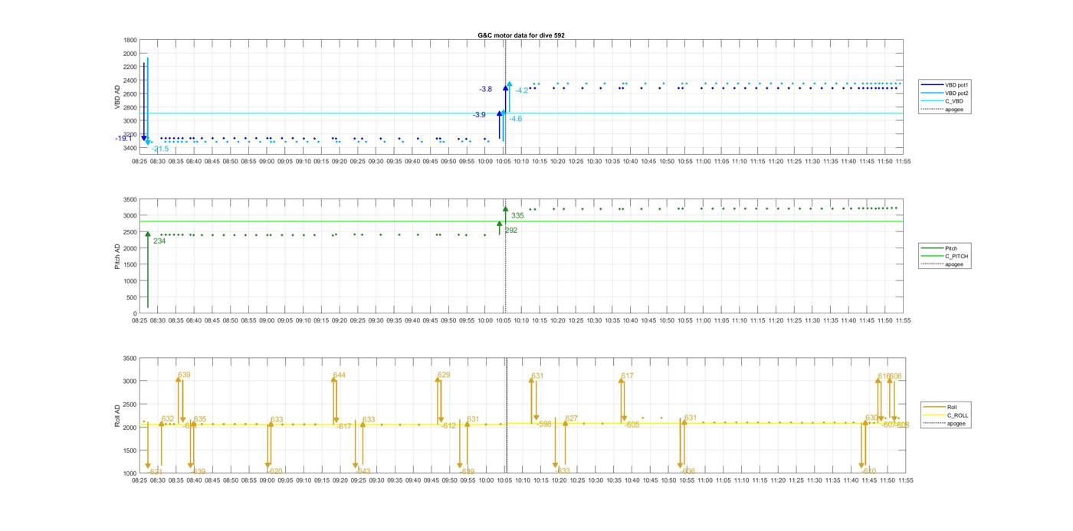The width and height of the screenshot is (1073, 531).
Task: Click the '3400' tick on VBD axis
Action: [130, 148]
